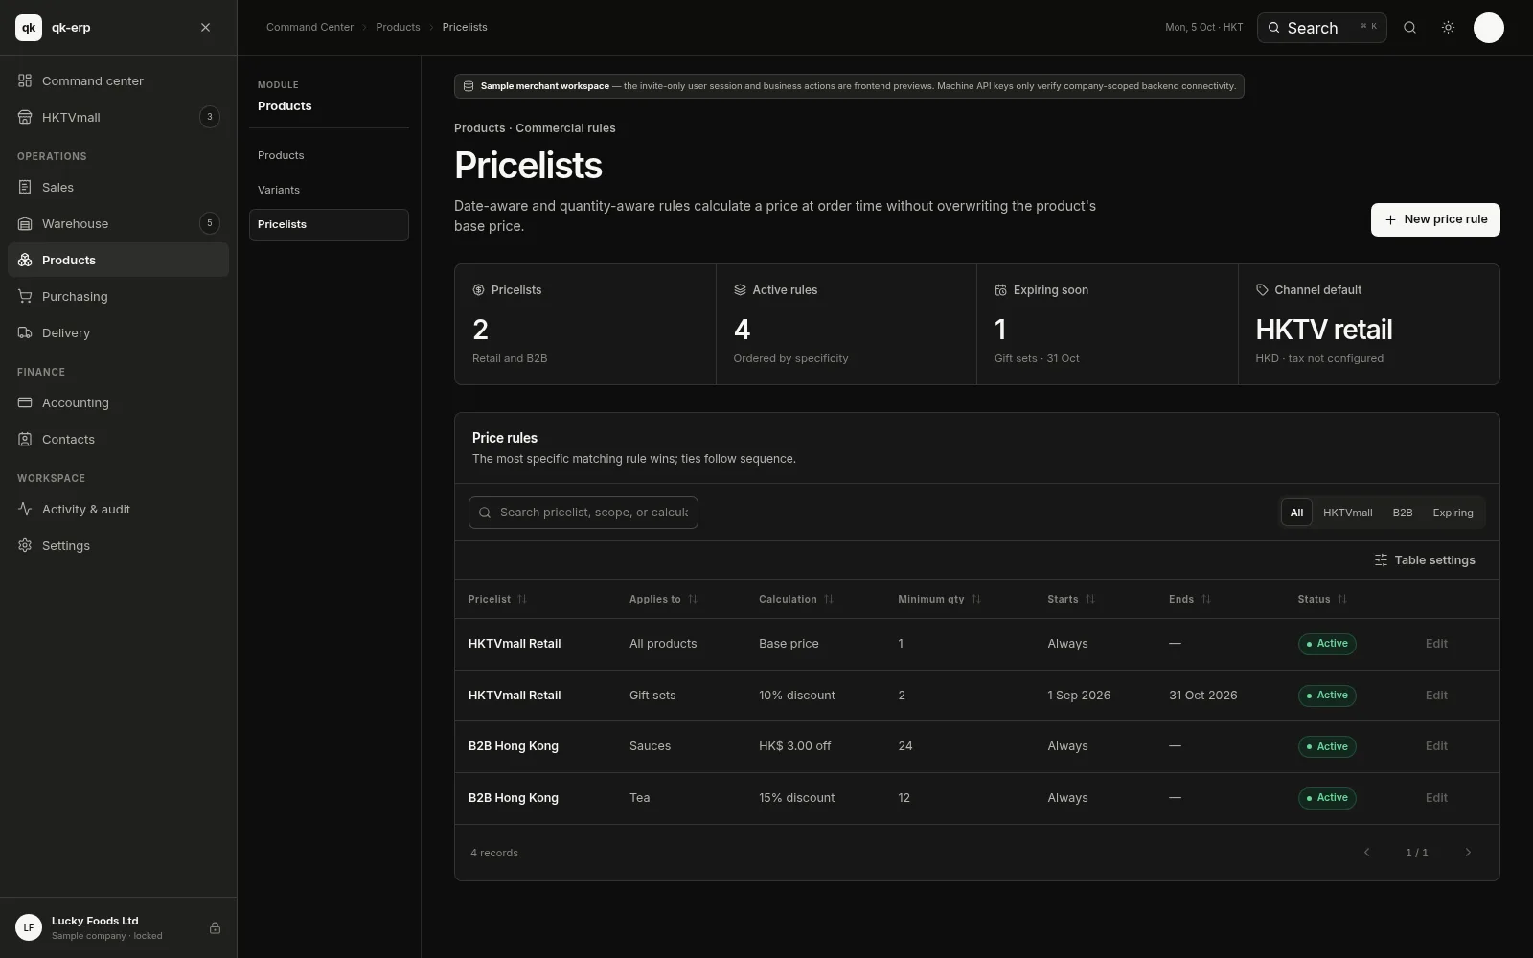
Task: Click the New price rule button
Action: click(1435, 219)
